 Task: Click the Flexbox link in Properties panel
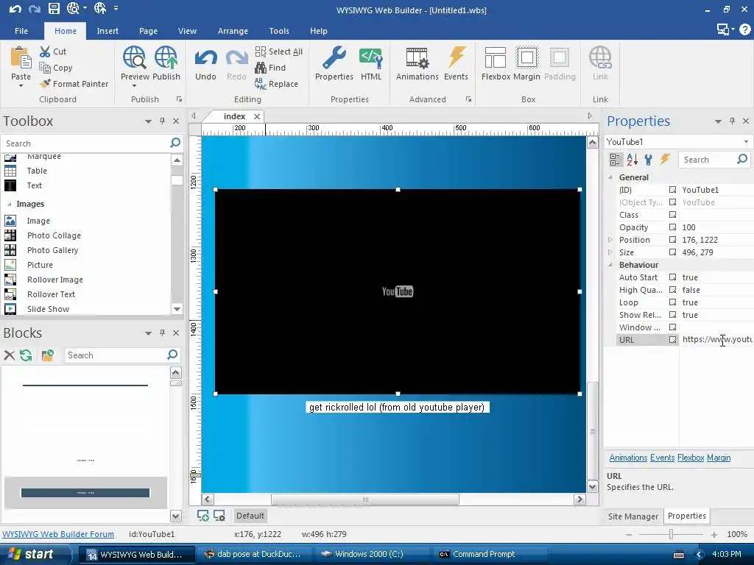pyautogui.click(x=691, y=458)
